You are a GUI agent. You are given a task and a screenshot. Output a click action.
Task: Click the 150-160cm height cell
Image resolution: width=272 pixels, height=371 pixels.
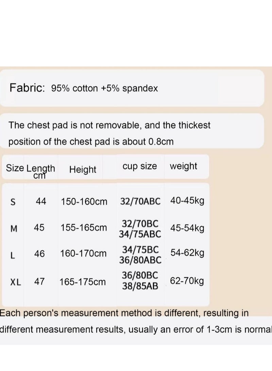(x=84, y=202)
